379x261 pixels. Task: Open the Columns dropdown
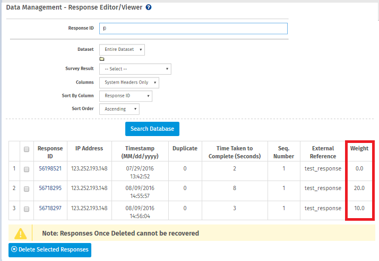[129, 83]
